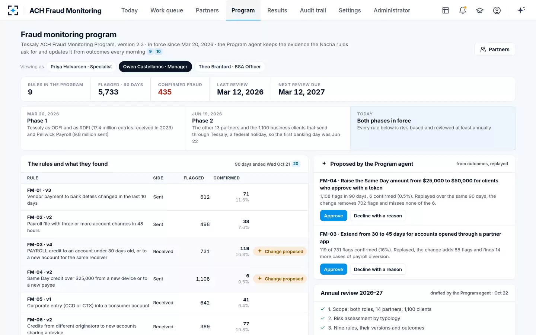Click the check icon for Risk assessment item

tap(323, 318)
